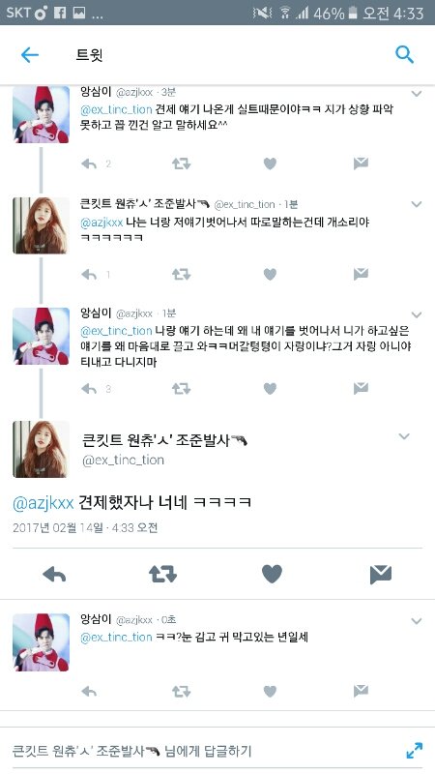Like the last 앙삼이 reply posted 0초 ago
435x774 pixels.
coord(270,692)
